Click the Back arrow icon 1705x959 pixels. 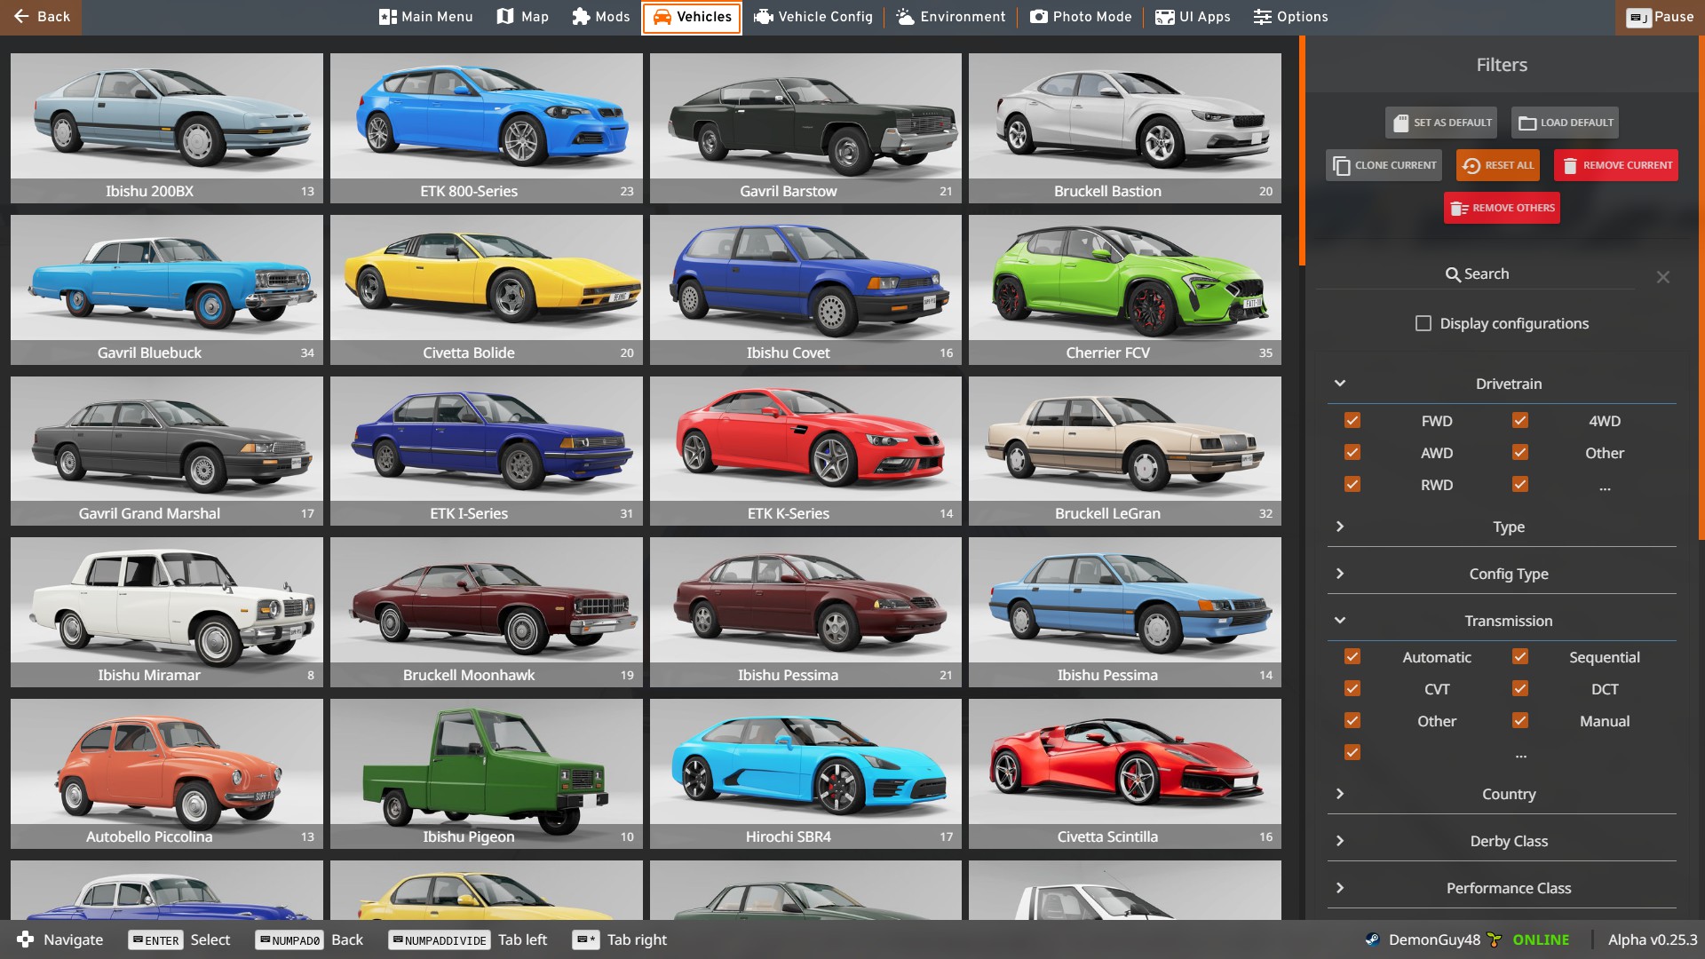(x=21, y=17)
